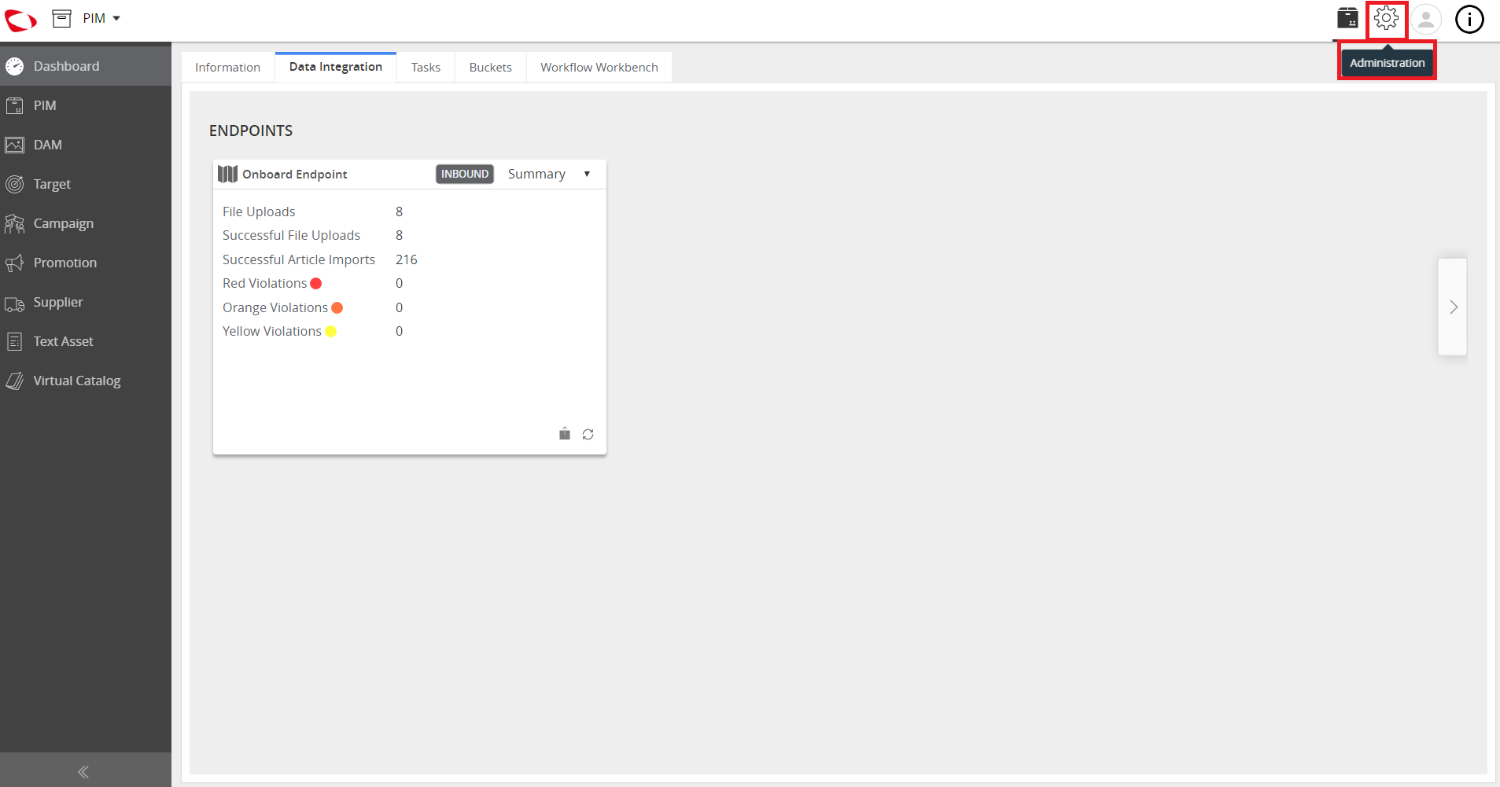Image resolution: width=1500 pixels, height=787 pixels.
Task: Click the Yellow Violations yellow dot
Action: (331, 331)
